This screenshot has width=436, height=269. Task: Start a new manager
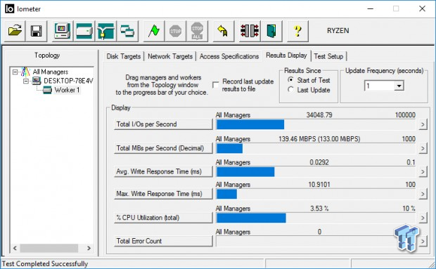click(63, 31)
